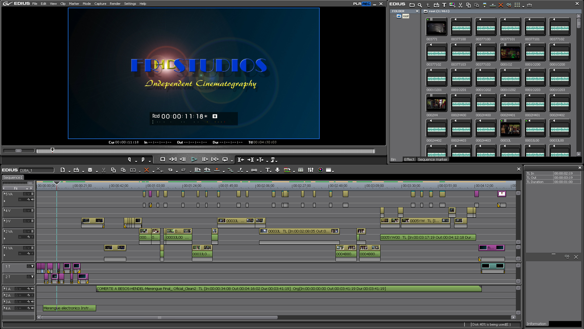This screenshot has height=329, width=584.
Task: Click the player shuttle slider
Action: click(19, 150)
